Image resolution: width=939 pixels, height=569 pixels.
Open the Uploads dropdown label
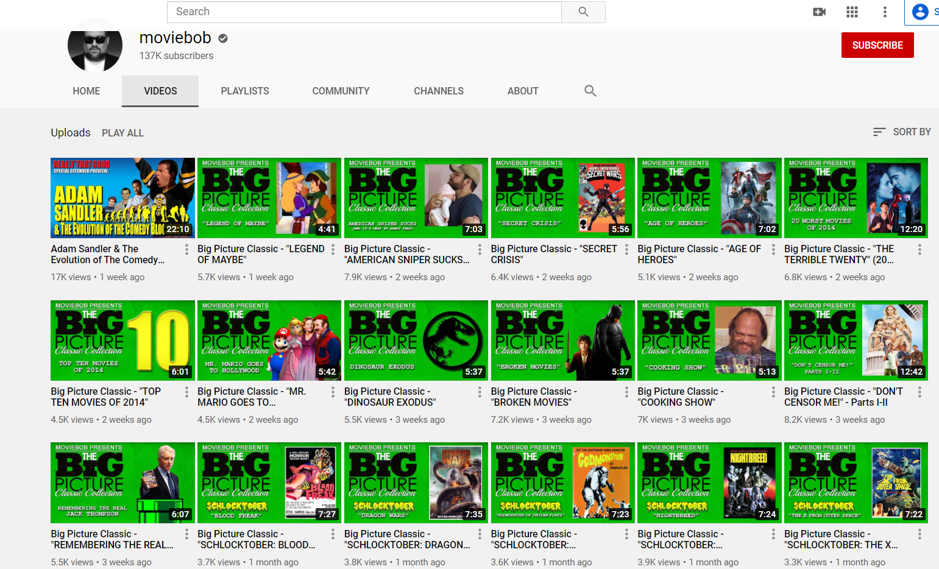coord(71,132)
